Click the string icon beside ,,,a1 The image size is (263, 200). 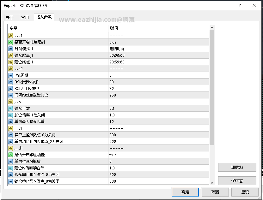(10, 35)
